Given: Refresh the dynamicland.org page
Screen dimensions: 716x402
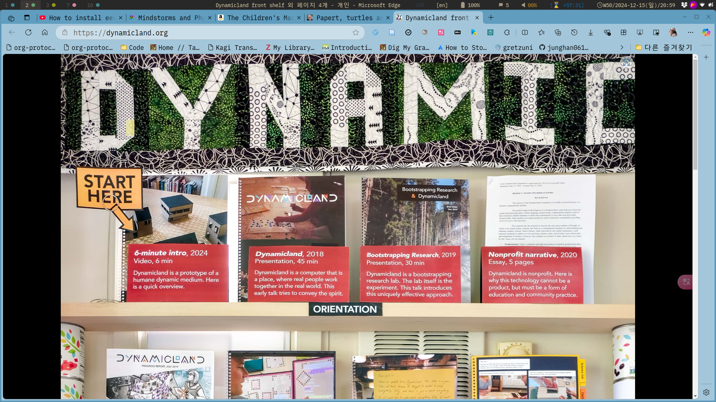Looking at the screenshot, I should pyautogui.click(x=28, y=32).
